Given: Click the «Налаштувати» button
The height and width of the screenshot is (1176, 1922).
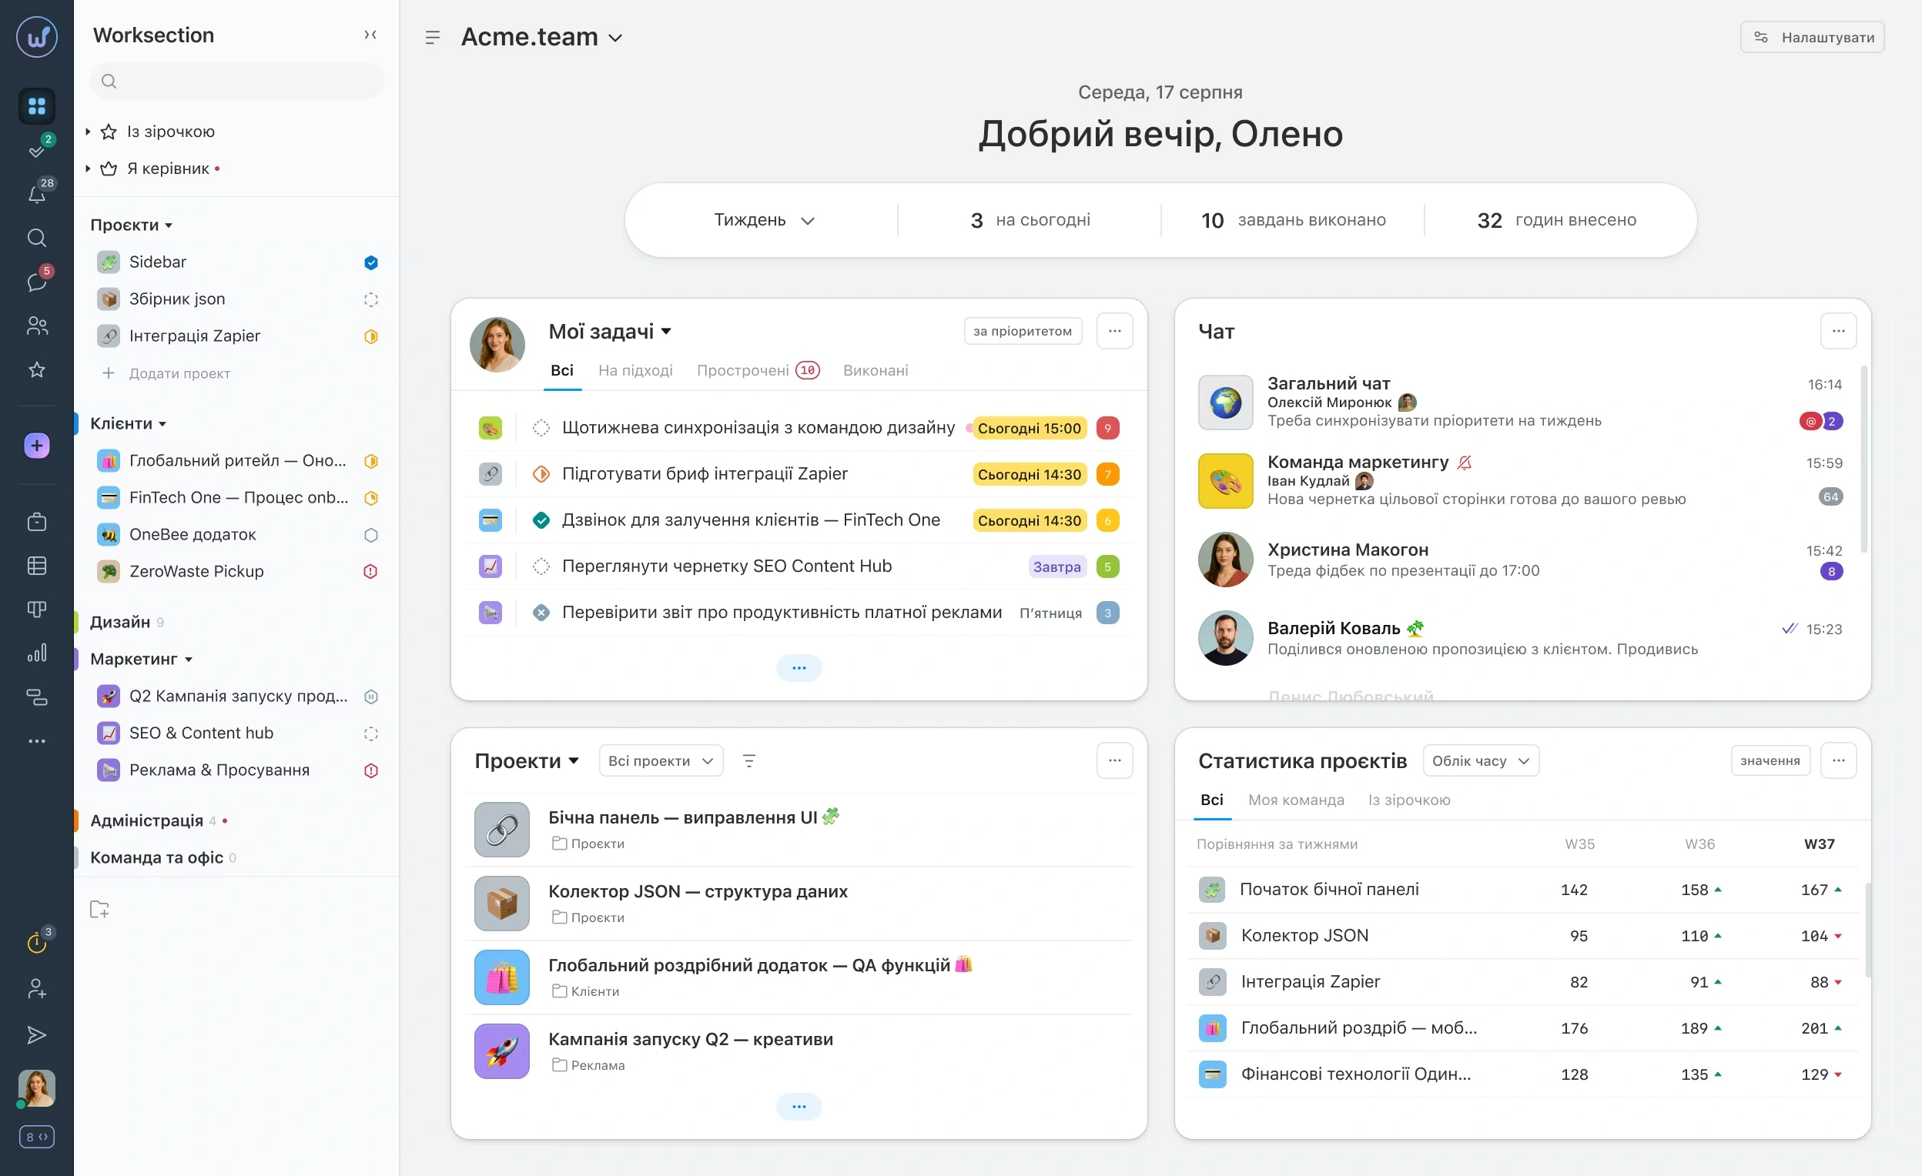Looking at the screenshot, I should [1811, 37].
